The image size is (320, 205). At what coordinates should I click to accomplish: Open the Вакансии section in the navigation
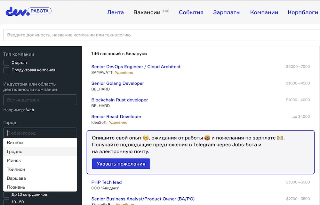pos(147,12)
